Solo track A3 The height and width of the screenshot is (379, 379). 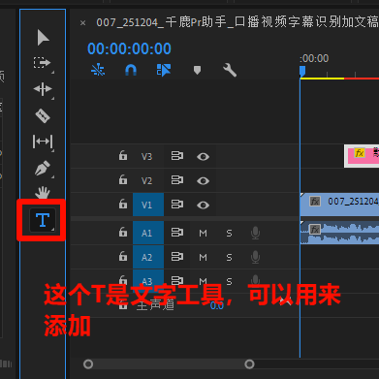pyautogui.click(x=229, y=281)
